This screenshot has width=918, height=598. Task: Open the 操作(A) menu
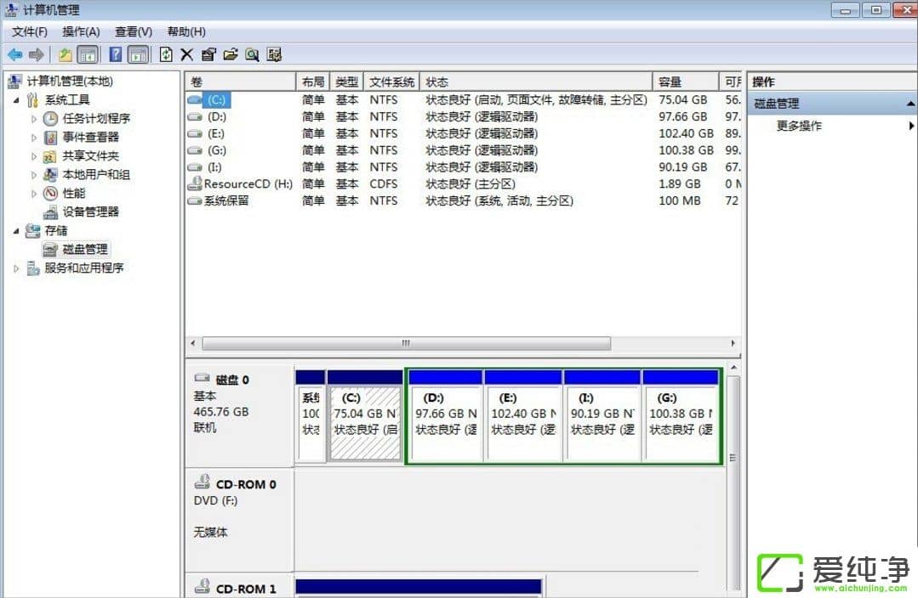[x=80, y=31]
